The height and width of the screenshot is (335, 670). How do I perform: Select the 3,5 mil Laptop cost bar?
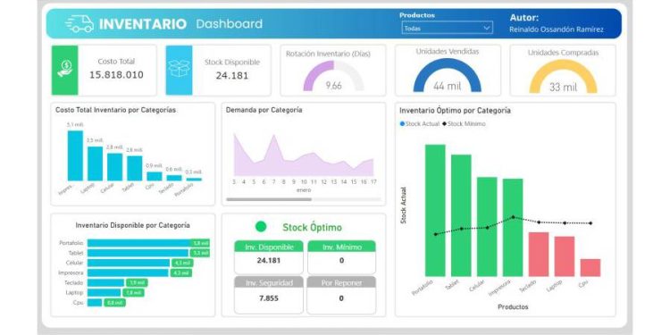click(x=96, y=163)
